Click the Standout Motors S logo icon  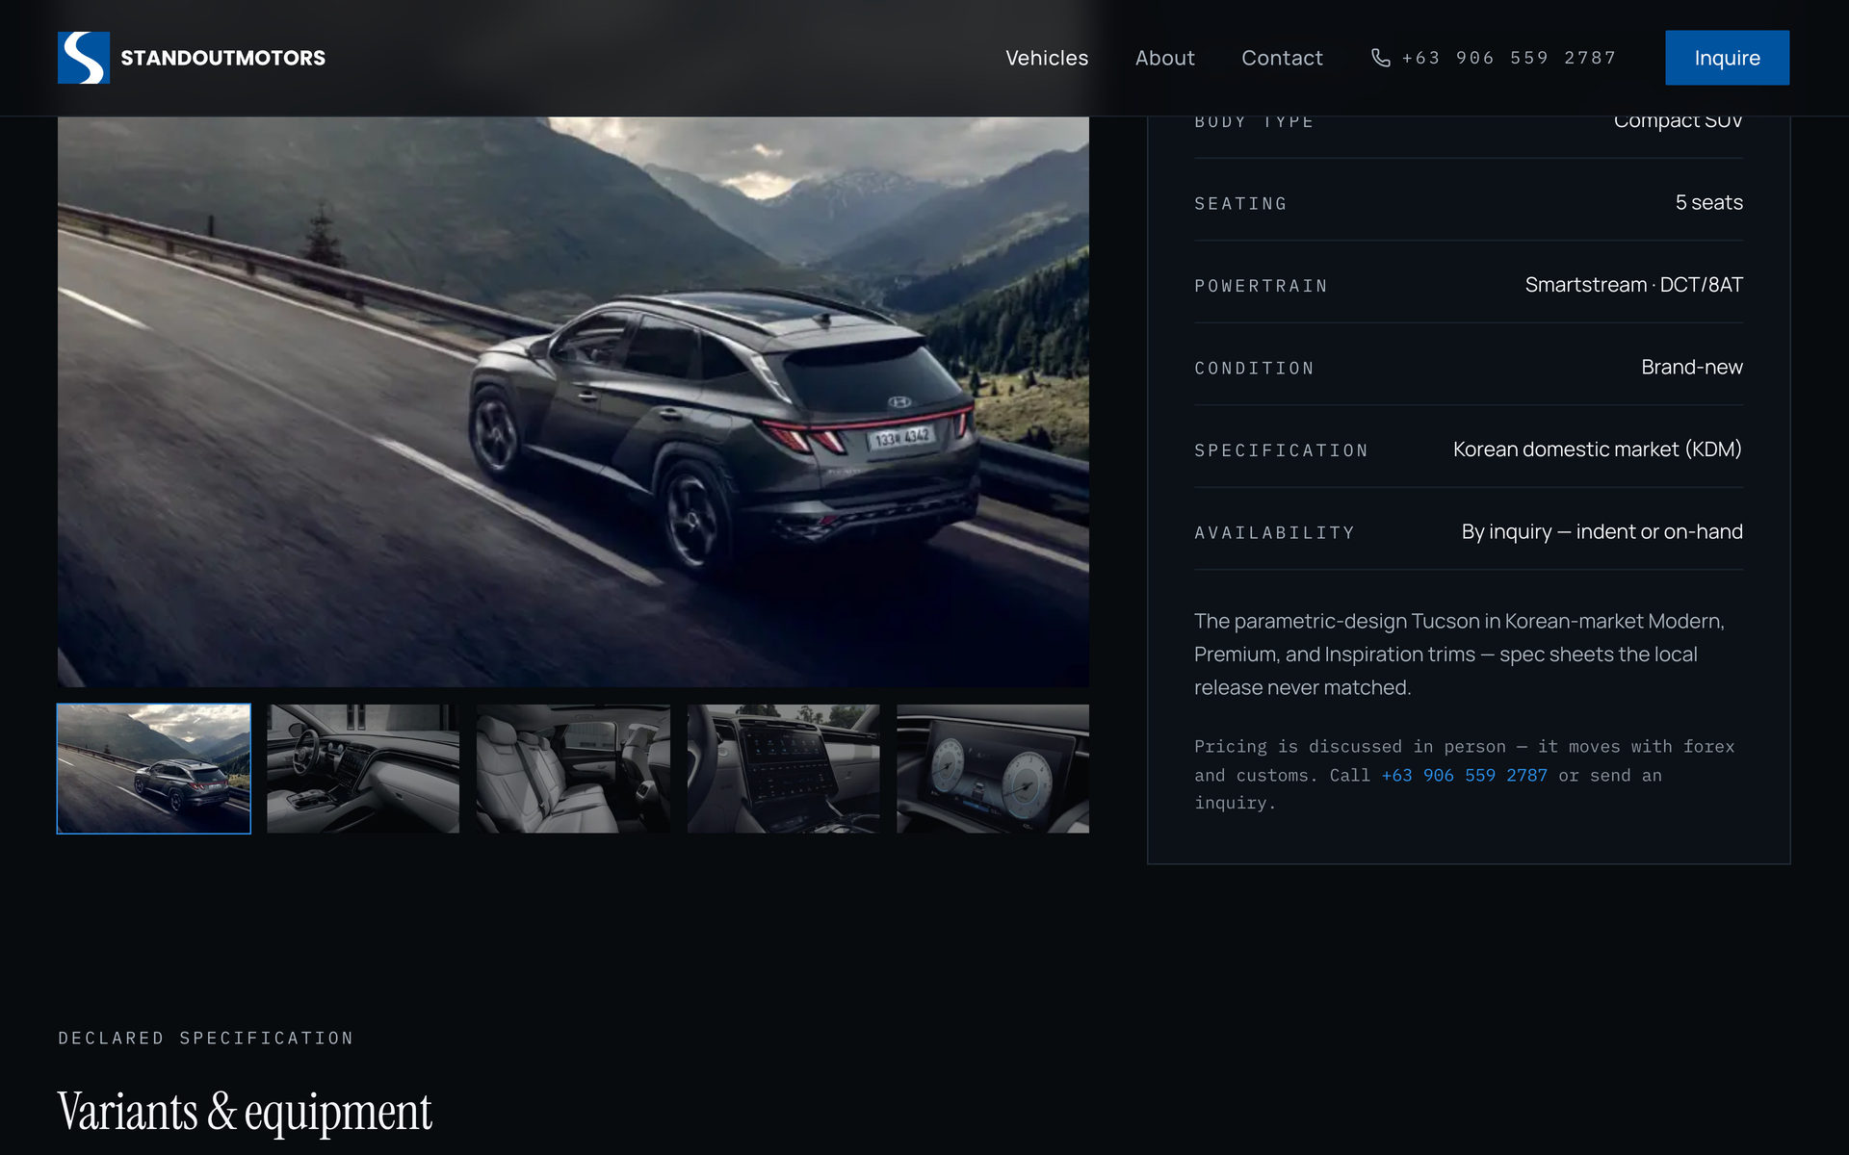tap(84, 58)
